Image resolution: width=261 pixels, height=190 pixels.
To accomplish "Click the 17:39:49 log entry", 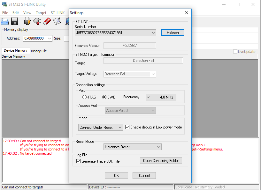I will click(32, 141).
